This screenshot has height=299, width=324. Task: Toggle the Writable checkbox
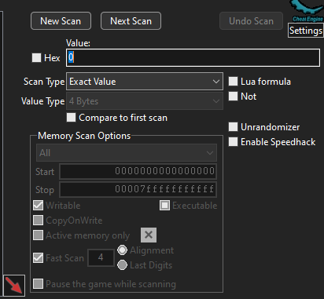click(x=39, y=206)
